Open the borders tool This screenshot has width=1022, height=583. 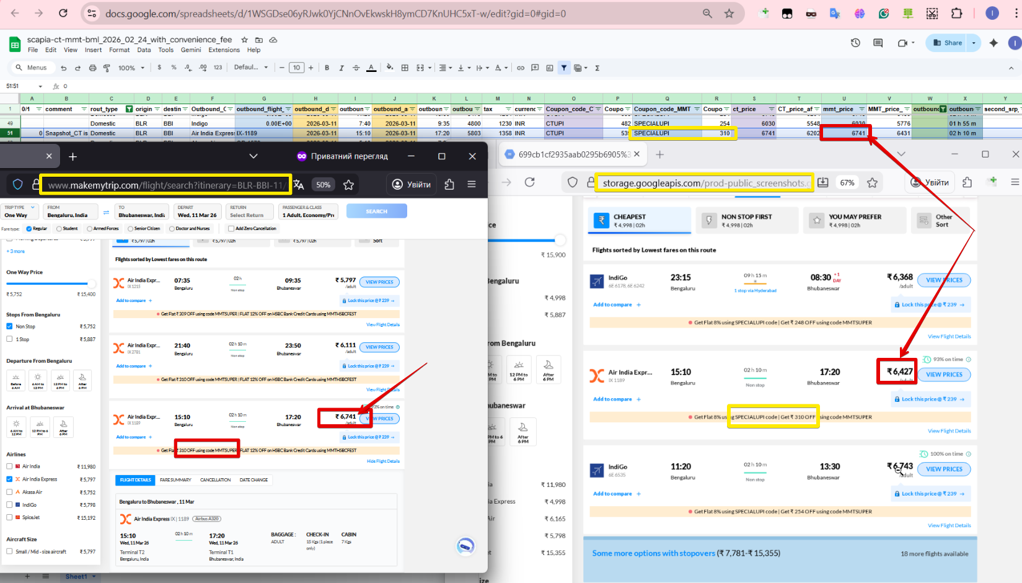click(405, 68)
